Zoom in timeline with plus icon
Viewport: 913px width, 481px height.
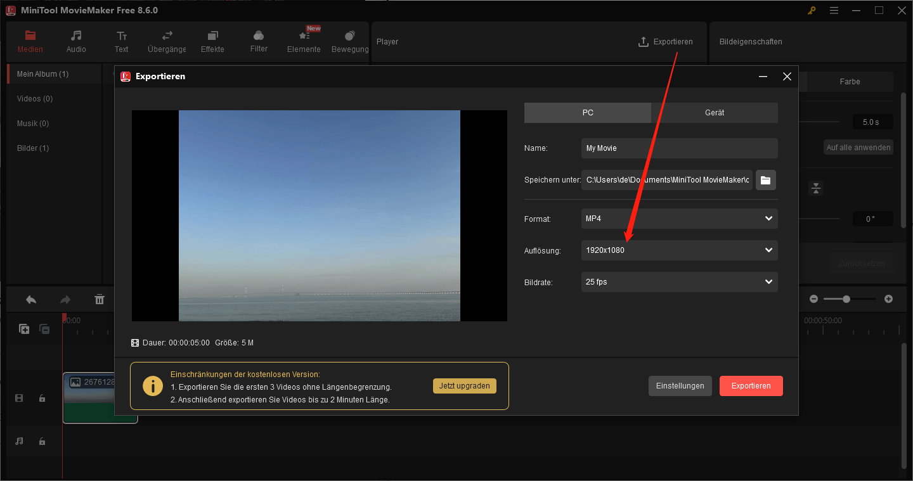(888, 298)
